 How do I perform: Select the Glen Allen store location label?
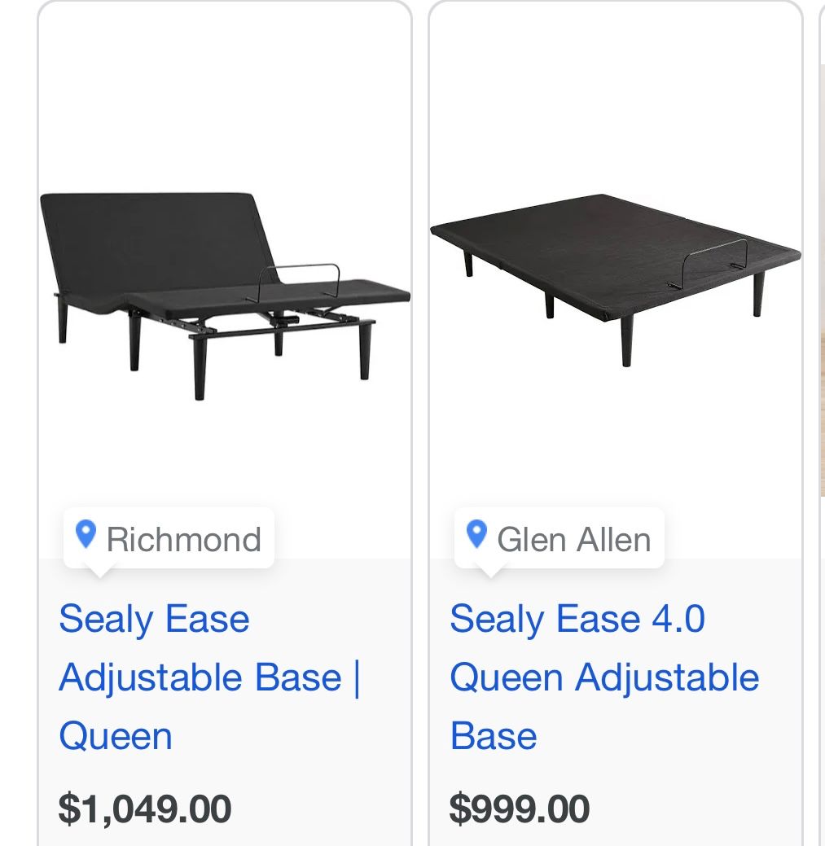coord(573,539)
